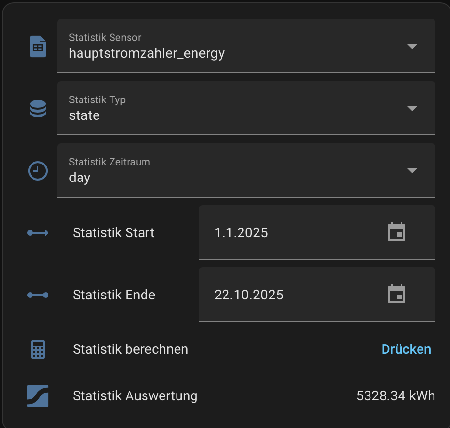Click the clock icon beside Statistik Zeitraum
Viewport: 450px width, 428px height.
click(x=38, y=171)
